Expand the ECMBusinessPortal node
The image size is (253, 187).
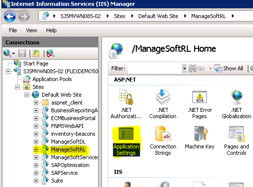[36, 118]
